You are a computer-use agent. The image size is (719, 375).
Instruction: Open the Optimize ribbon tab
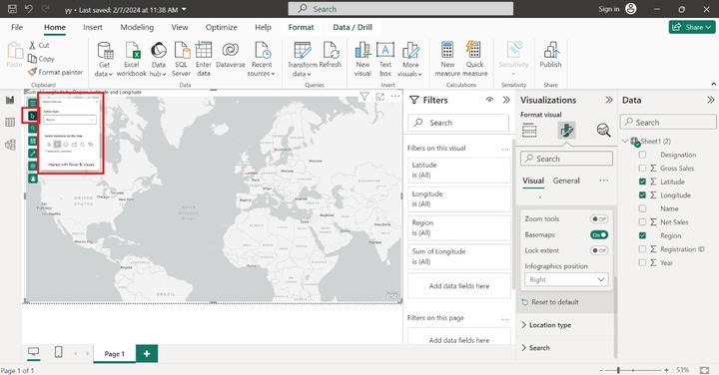222,27
